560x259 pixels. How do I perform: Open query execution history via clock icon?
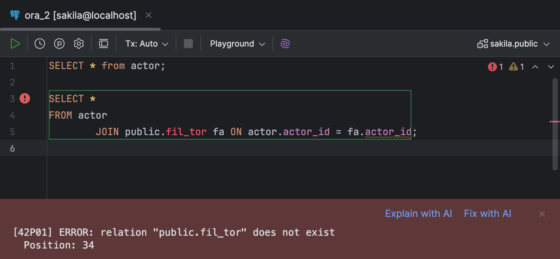tap(39, 44)
